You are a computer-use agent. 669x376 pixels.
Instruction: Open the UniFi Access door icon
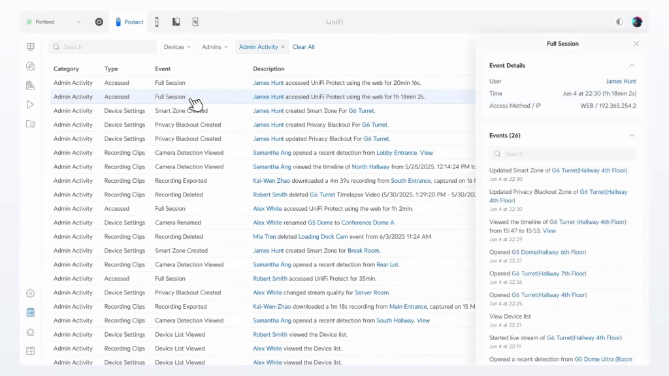[x=157, y=22]
